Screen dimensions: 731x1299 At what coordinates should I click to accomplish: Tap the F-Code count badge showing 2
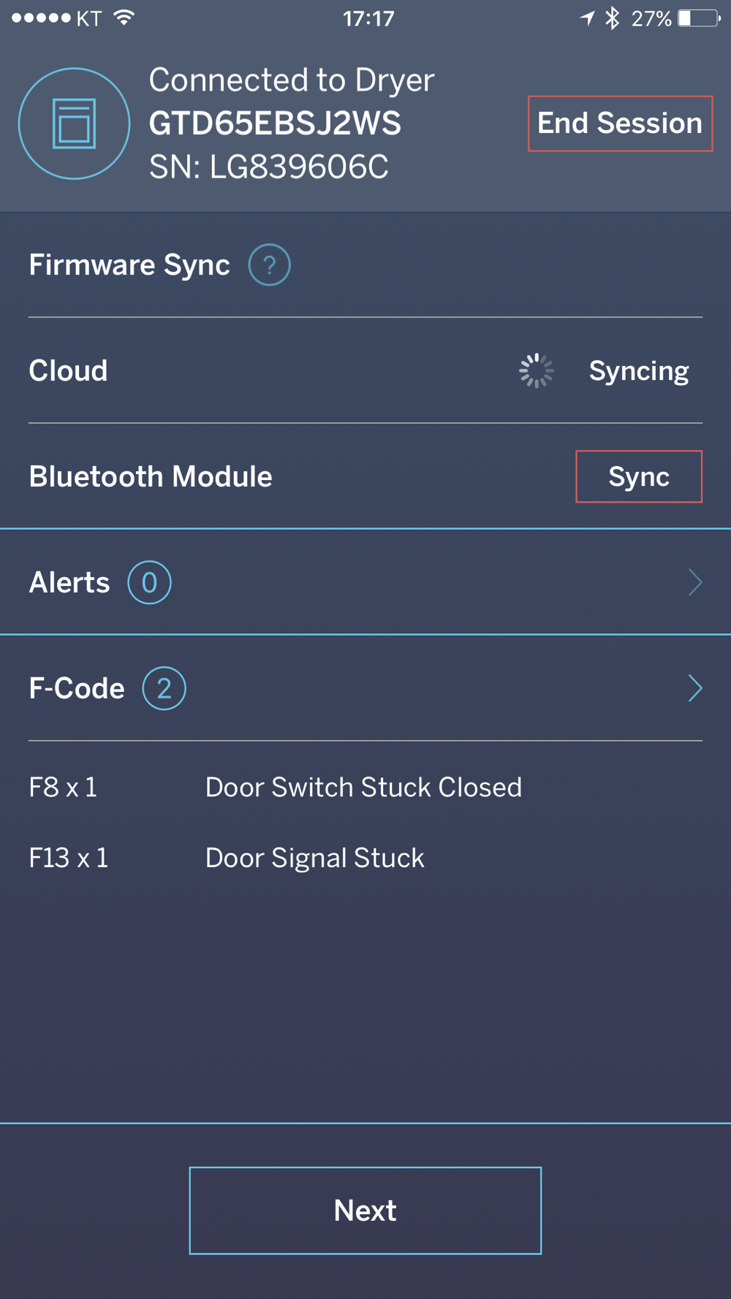click(164, 688)
